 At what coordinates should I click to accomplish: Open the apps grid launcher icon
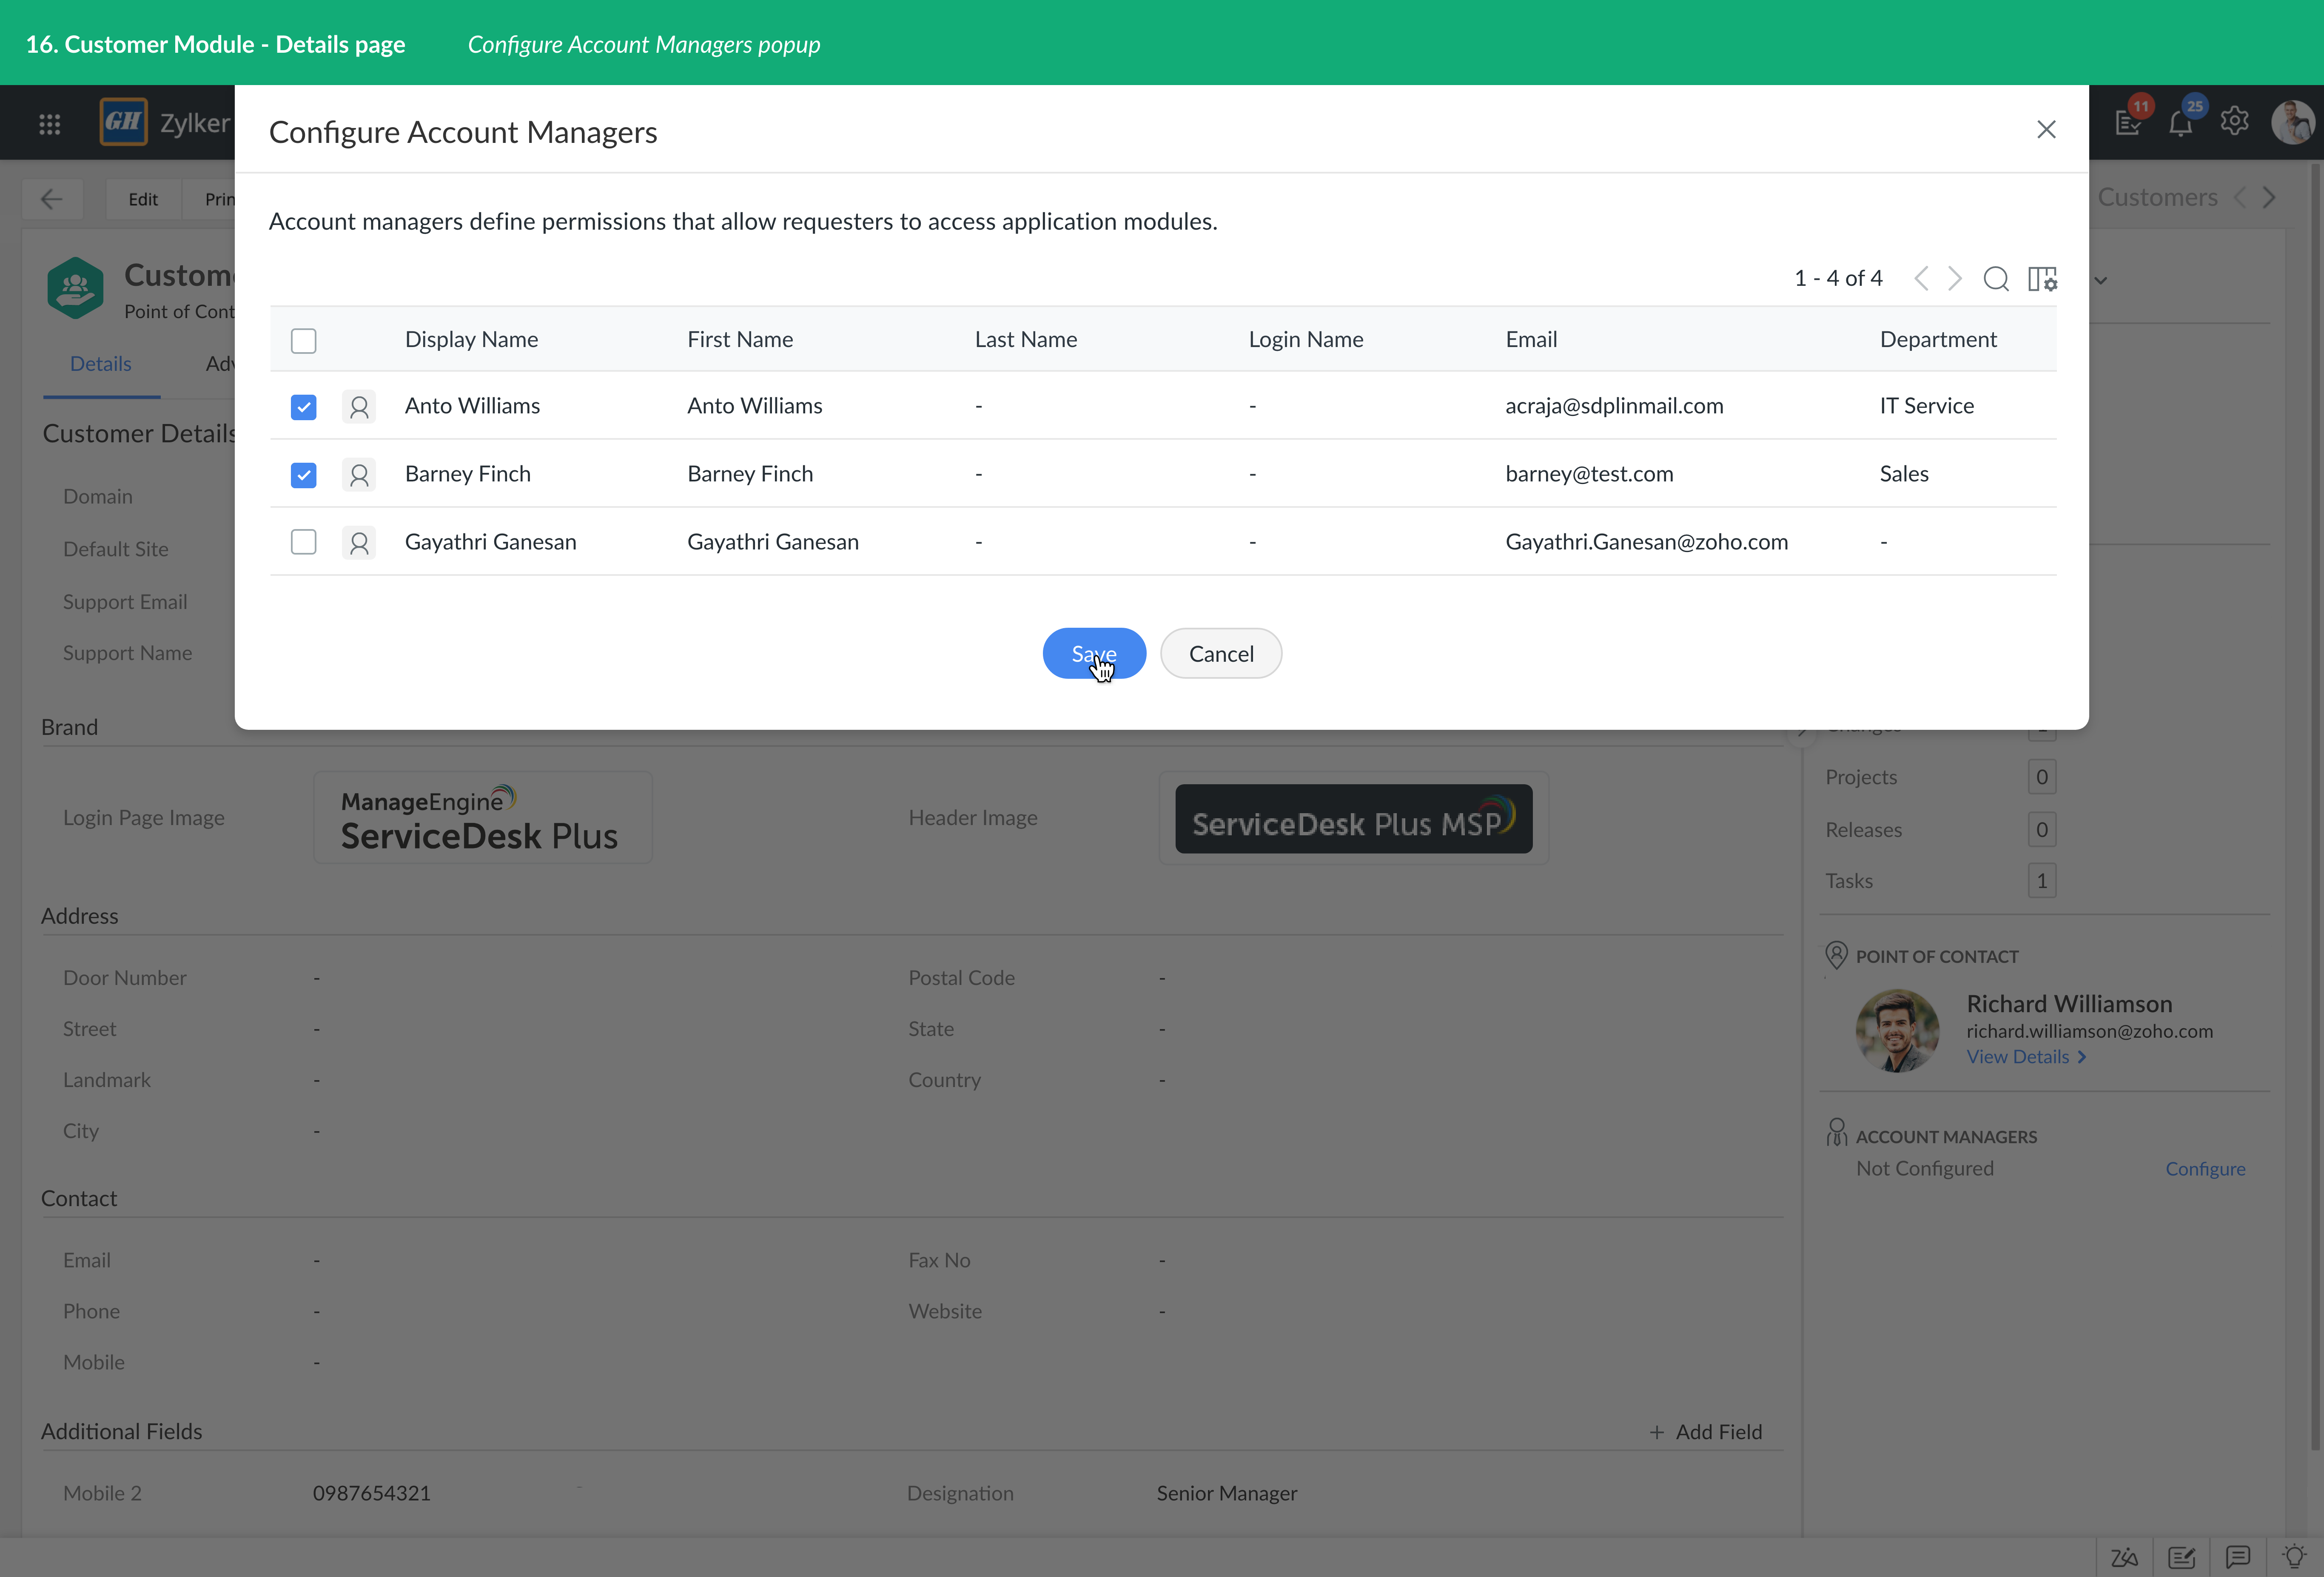[x=49, y=124]
